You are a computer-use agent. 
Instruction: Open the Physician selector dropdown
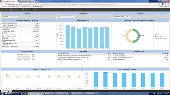click(122, 17)
